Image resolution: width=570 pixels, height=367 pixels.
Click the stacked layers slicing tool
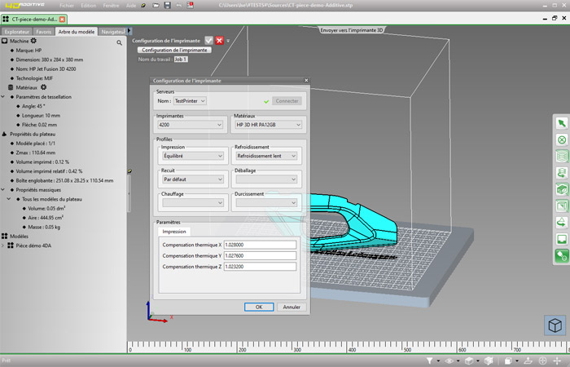tap(562, 157)
